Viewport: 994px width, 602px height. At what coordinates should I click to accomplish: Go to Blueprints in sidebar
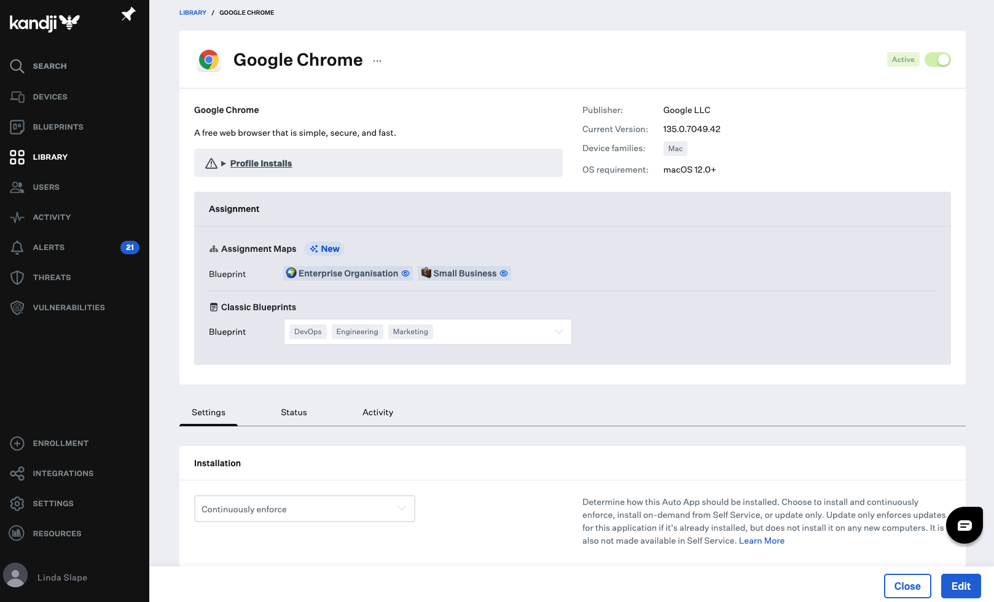(x=58, y=127)
